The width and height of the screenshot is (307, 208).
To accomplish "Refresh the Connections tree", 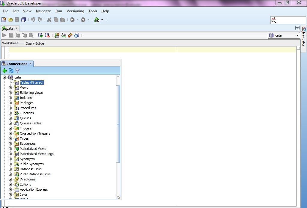I will tap(11, 71).
